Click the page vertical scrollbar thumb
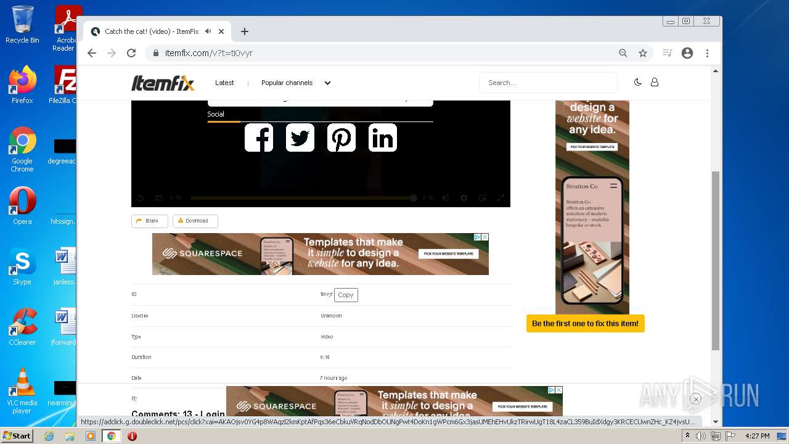The image size is (789, 444). coord(716,260)
